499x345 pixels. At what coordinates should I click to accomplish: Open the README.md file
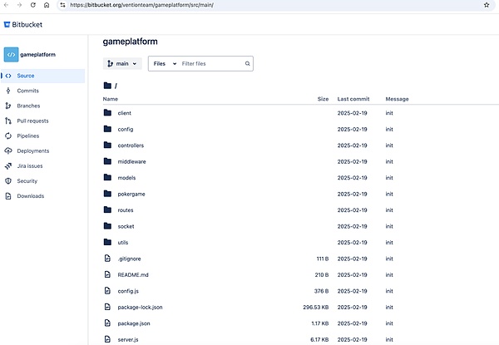tap(132, 274)
